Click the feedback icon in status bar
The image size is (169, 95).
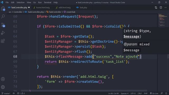pyautogui.click(x=162, y=93)
